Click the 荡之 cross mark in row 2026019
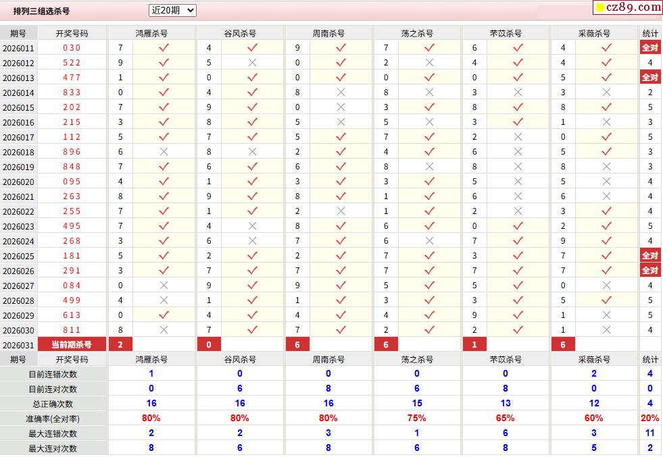The image size is (663, 457). point(429,167)
